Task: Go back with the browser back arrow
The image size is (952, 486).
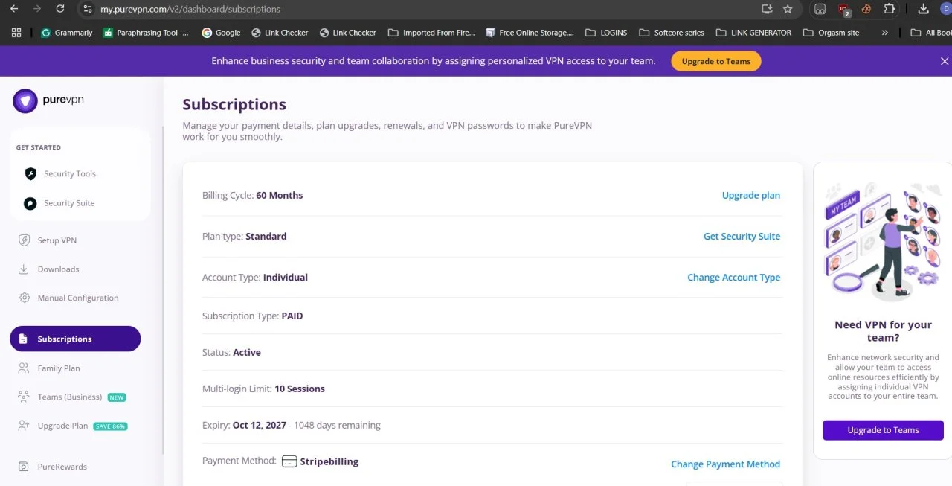Action: pos(13,9)
